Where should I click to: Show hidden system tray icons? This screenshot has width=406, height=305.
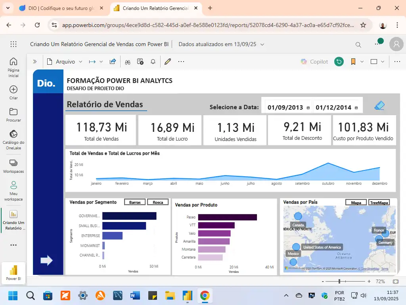(286, 295)
